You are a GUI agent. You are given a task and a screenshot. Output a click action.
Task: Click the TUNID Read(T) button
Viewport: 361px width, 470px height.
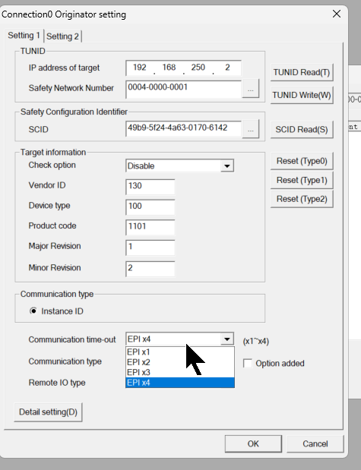[x=302, y=72]
